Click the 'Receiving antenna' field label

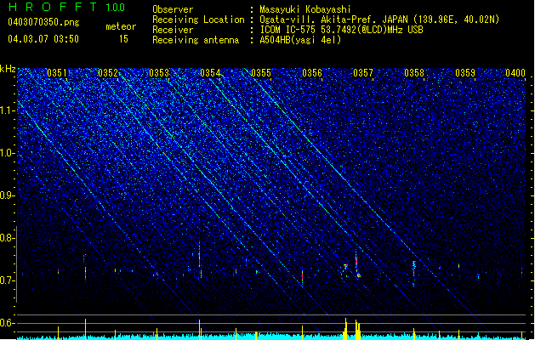196,40
